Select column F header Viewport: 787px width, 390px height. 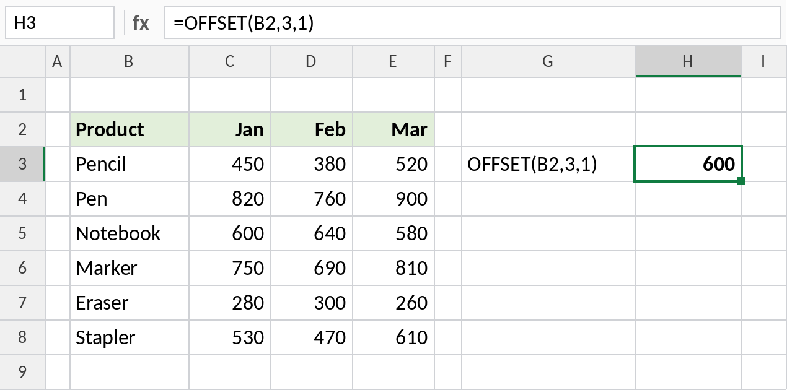coord(448,61)
